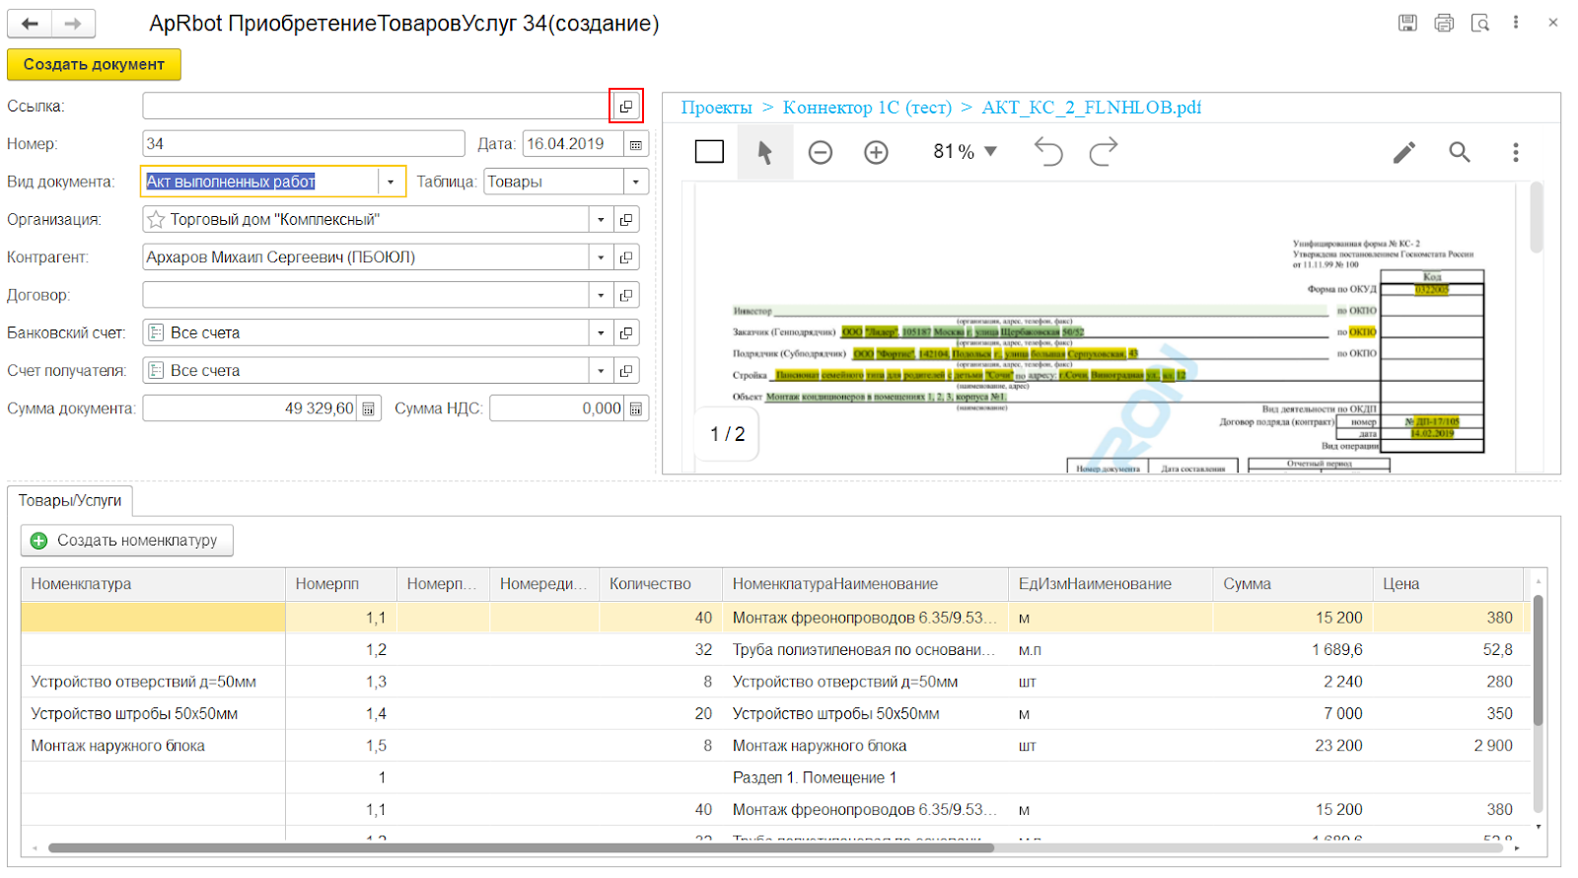Viewport: 1578px width, 878px height.
Task: Open the 81 % zoom level dropdown
Action: tap(966, 152)
